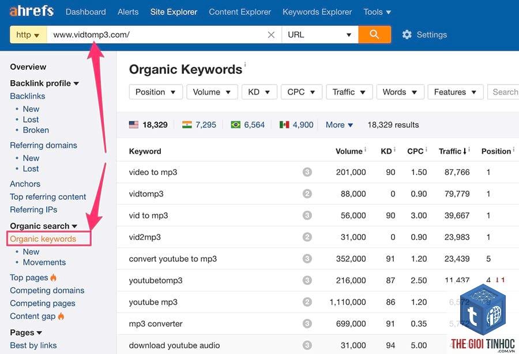Open Overview in sidebar
Image resolution: width=519 pixels, height=354 pixels.
click(28, 67)
